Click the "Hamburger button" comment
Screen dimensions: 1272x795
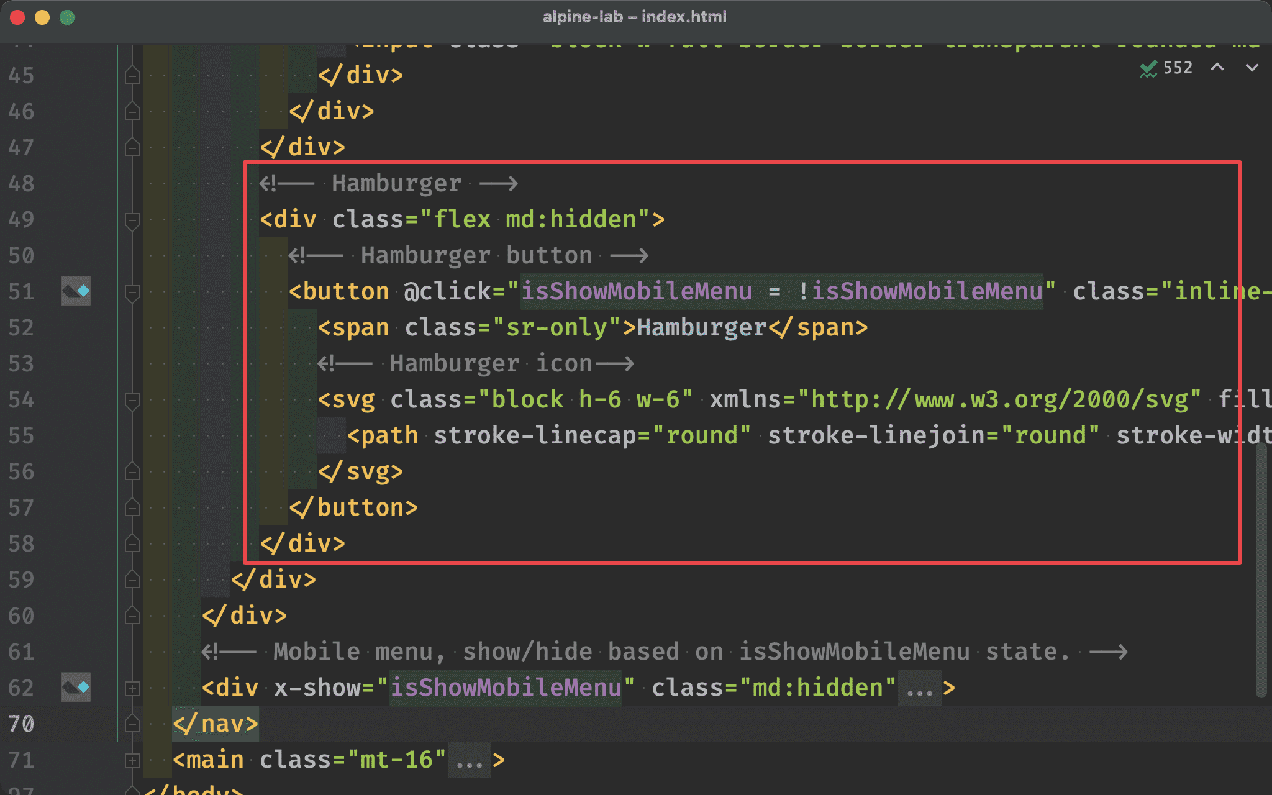[469, 256]
